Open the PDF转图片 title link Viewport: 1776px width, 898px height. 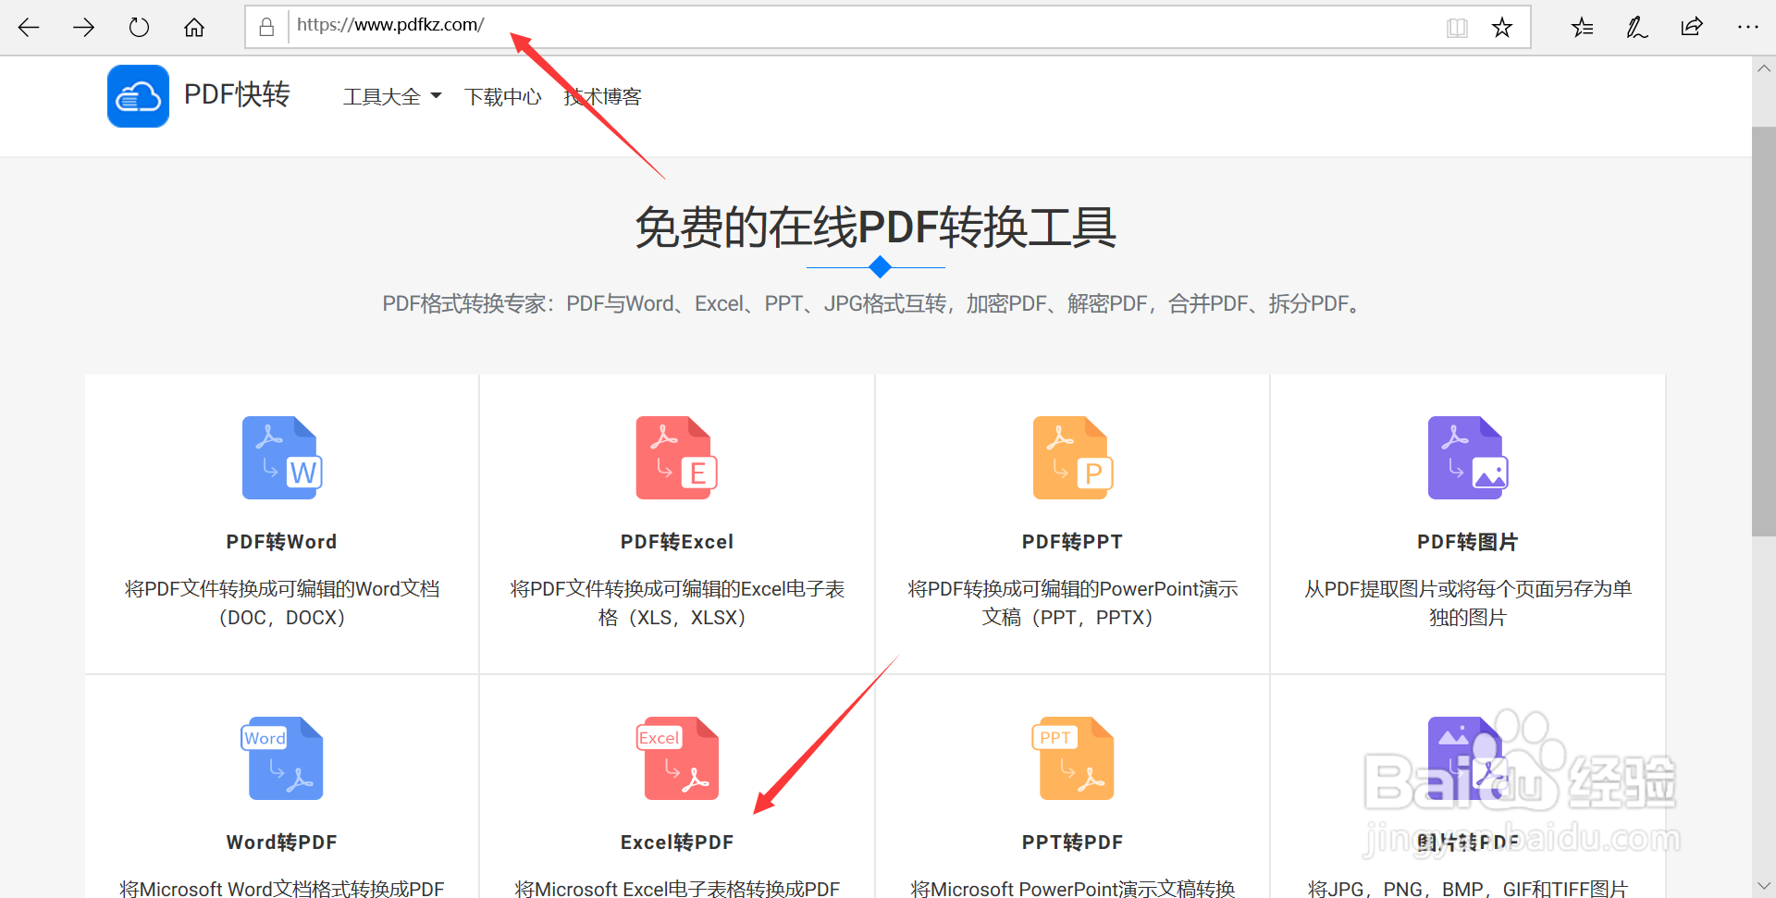pyautogui.click(x=1468, y=542)
